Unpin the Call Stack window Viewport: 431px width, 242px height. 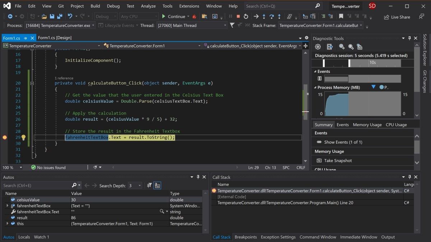[409, 177]
